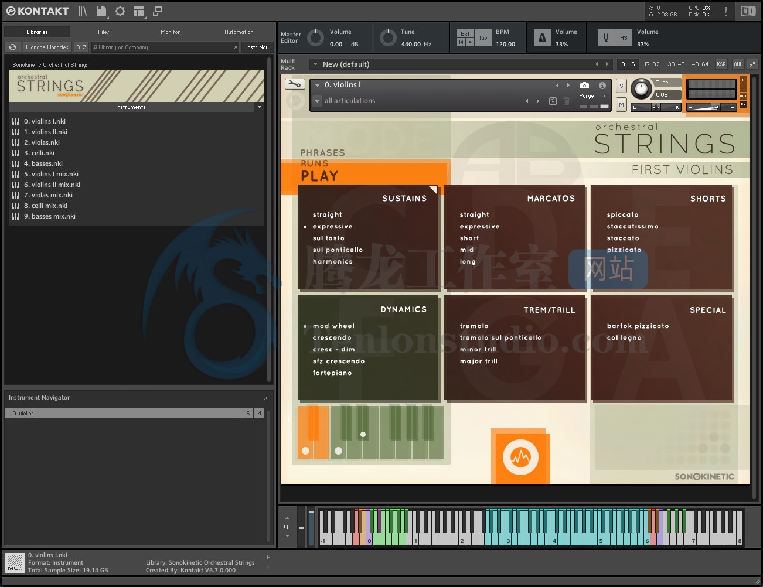Click the Library or Company search field

[x=165, y=47]
